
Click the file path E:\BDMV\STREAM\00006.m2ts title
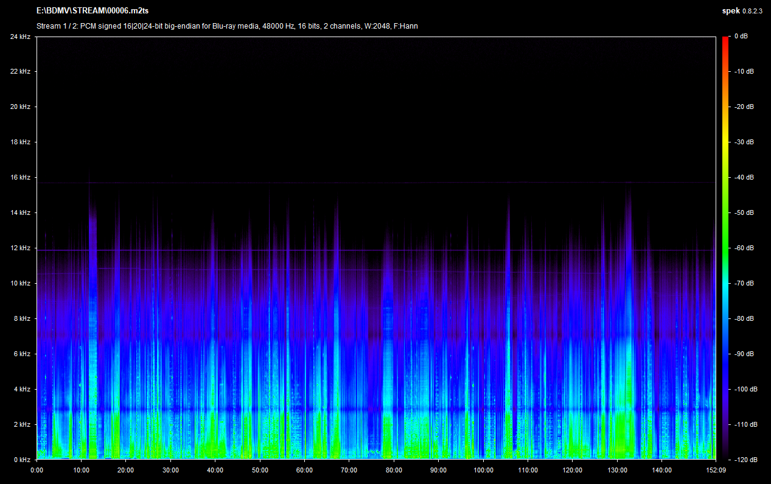[92, 11]
